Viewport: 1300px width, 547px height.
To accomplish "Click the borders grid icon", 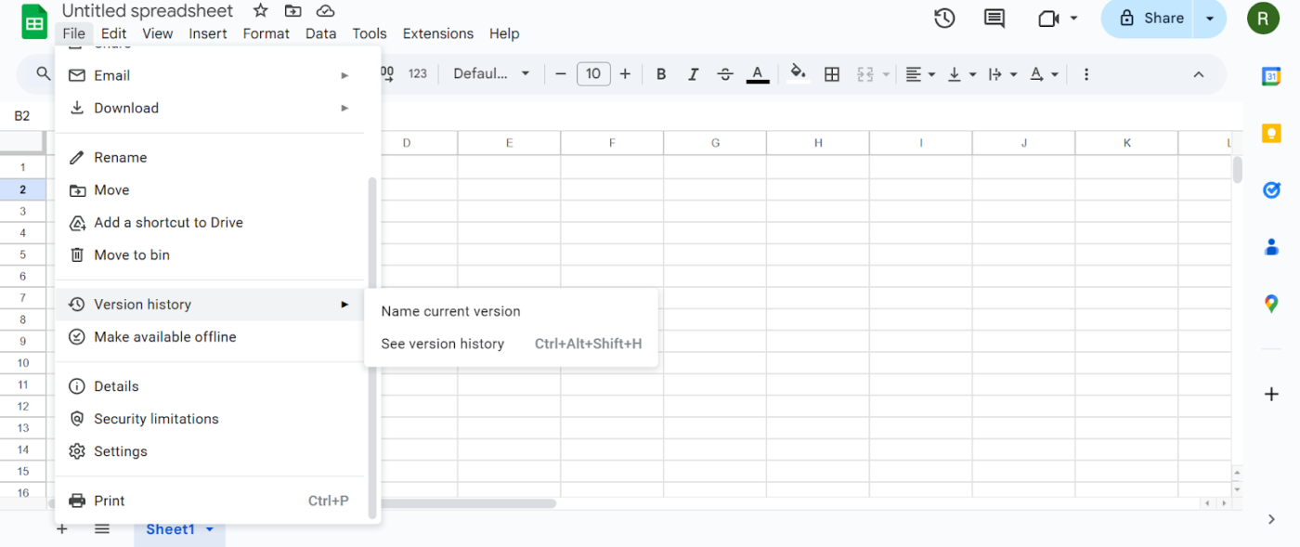I will click(x=832, y=74).
